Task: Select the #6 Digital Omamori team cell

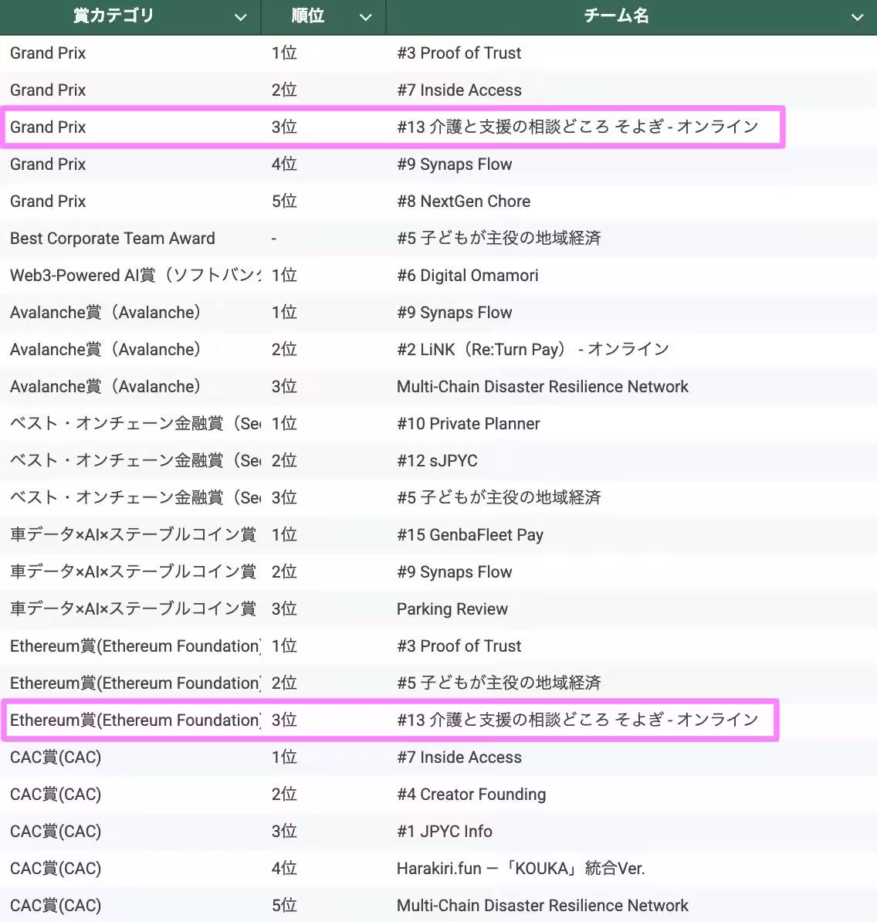Action: pyautogui.click(x=468, y=276)
